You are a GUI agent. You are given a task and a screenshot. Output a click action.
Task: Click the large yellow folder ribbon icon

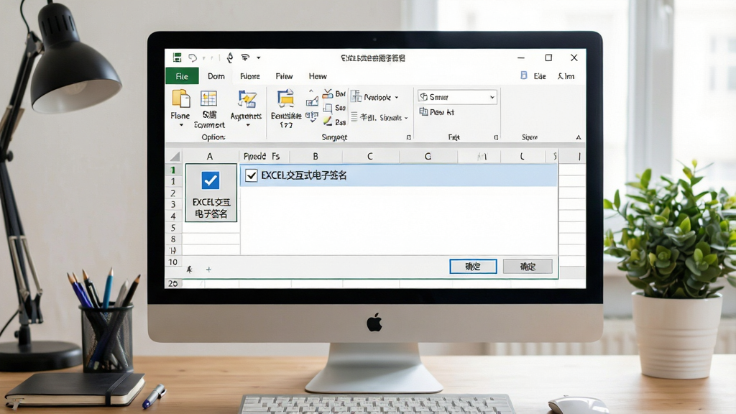(x=285, y=98)
